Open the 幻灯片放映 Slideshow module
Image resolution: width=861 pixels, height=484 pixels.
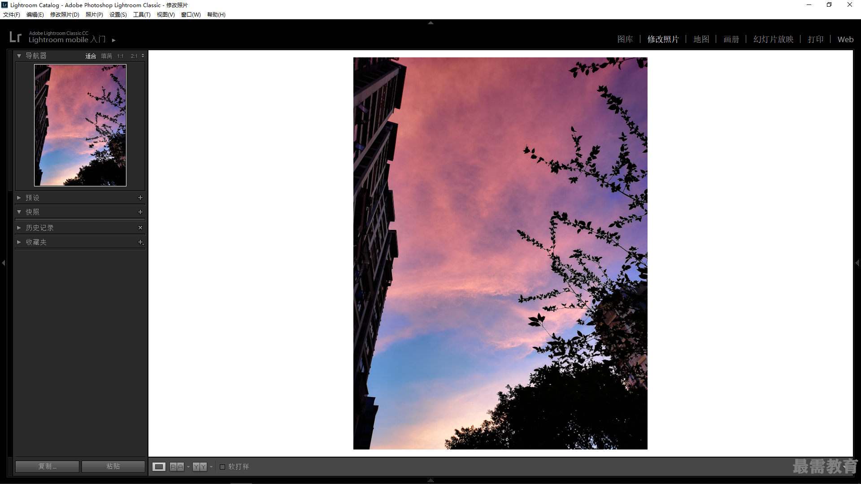773,39
